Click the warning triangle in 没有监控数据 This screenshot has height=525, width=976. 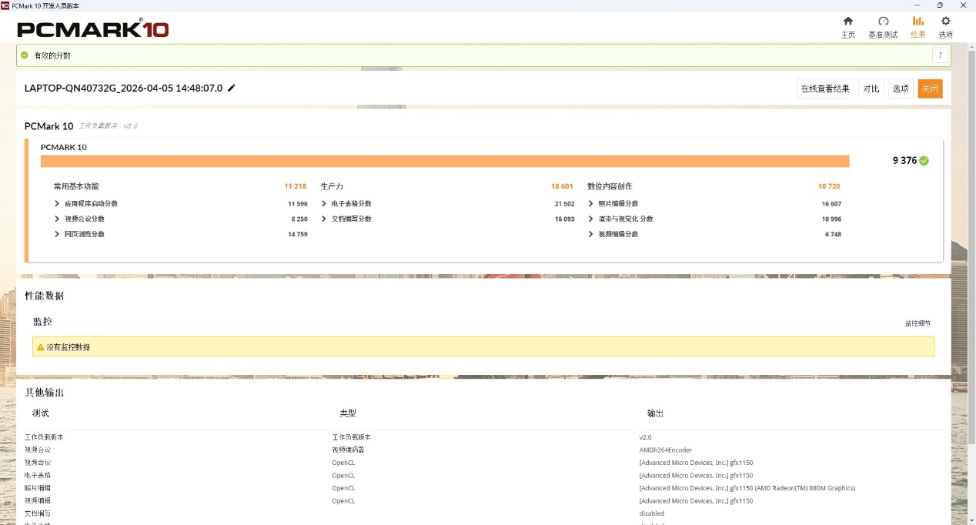(41, 347)
